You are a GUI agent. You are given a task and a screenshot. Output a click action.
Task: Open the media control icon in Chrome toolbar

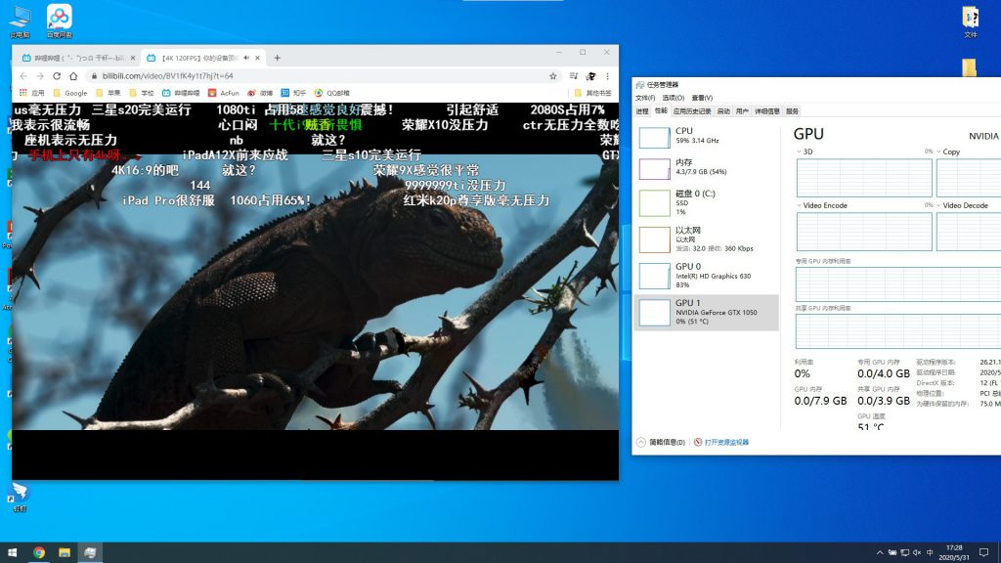[573, 76]
